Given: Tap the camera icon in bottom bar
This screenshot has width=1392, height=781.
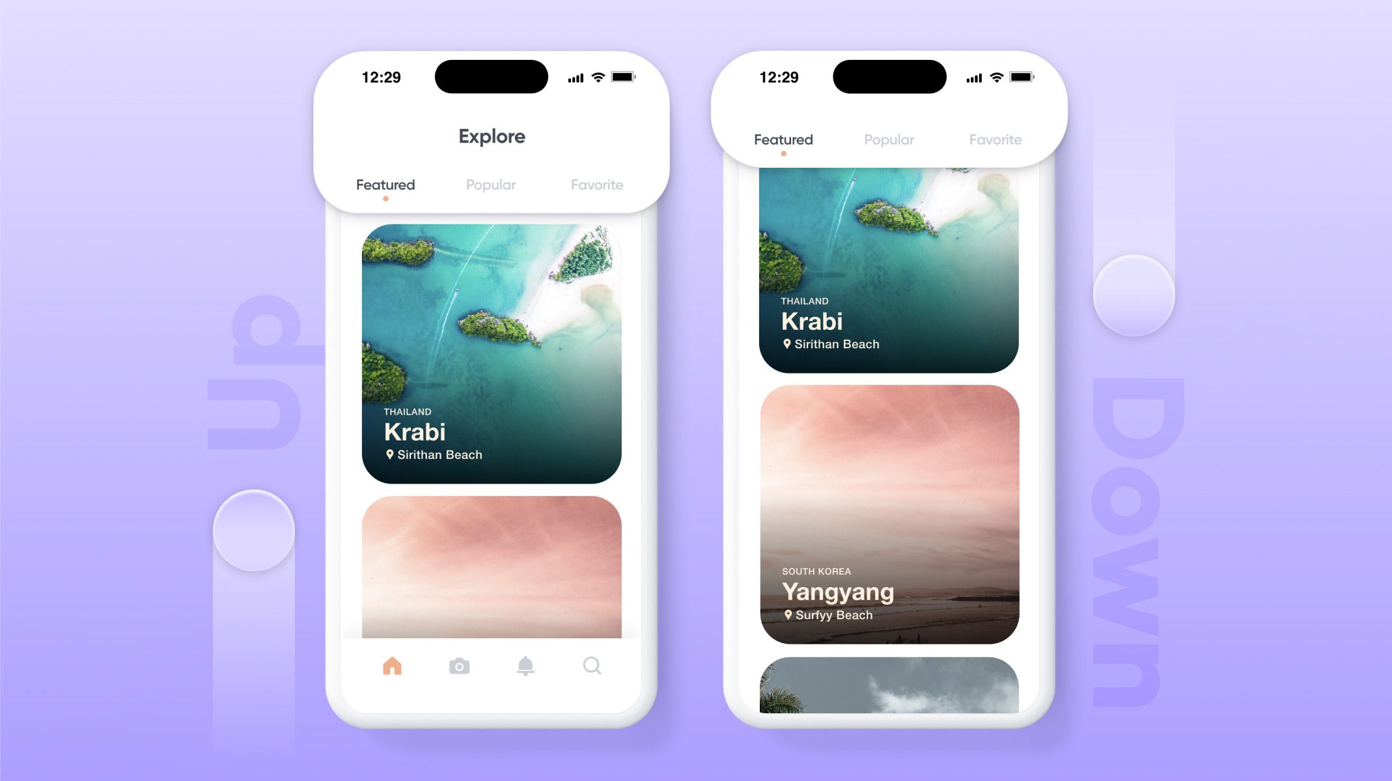Looking at the screenshot, I should point(459,666).
